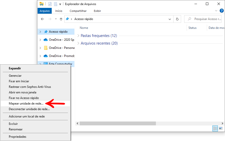Expand the ribbon with the chevron
This screenshot has width=225, height=141.
[216, 11]
